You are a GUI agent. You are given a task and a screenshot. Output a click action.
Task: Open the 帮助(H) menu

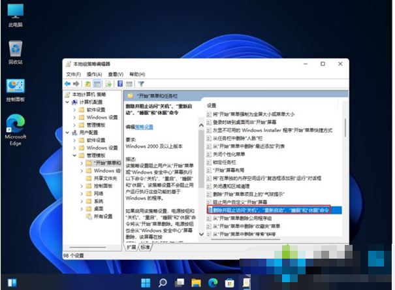137,74
